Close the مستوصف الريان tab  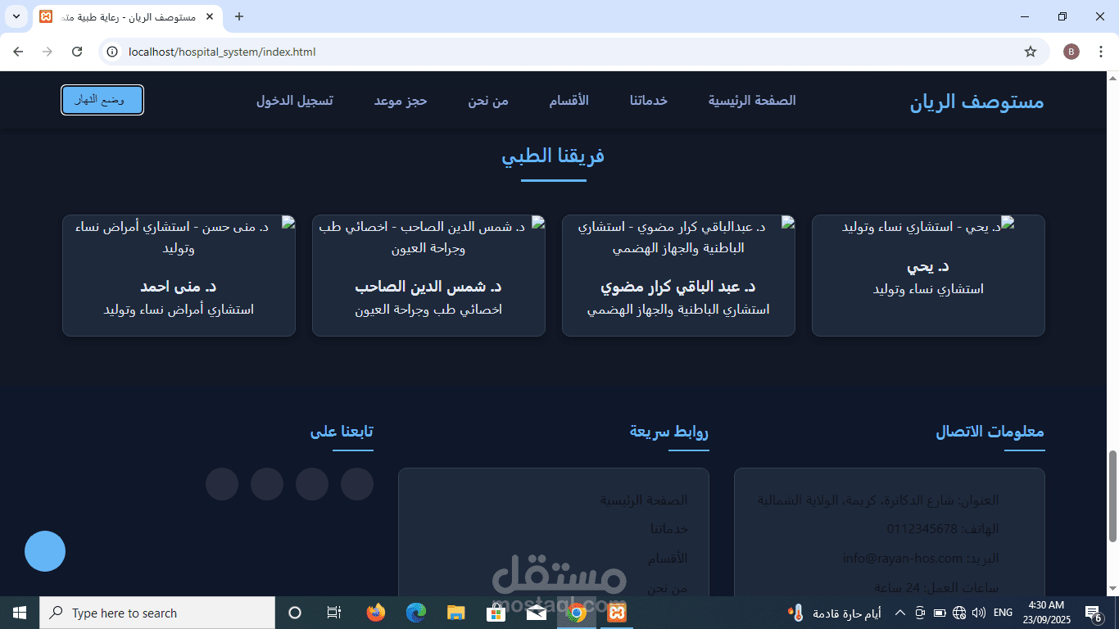tap(211, 16)
